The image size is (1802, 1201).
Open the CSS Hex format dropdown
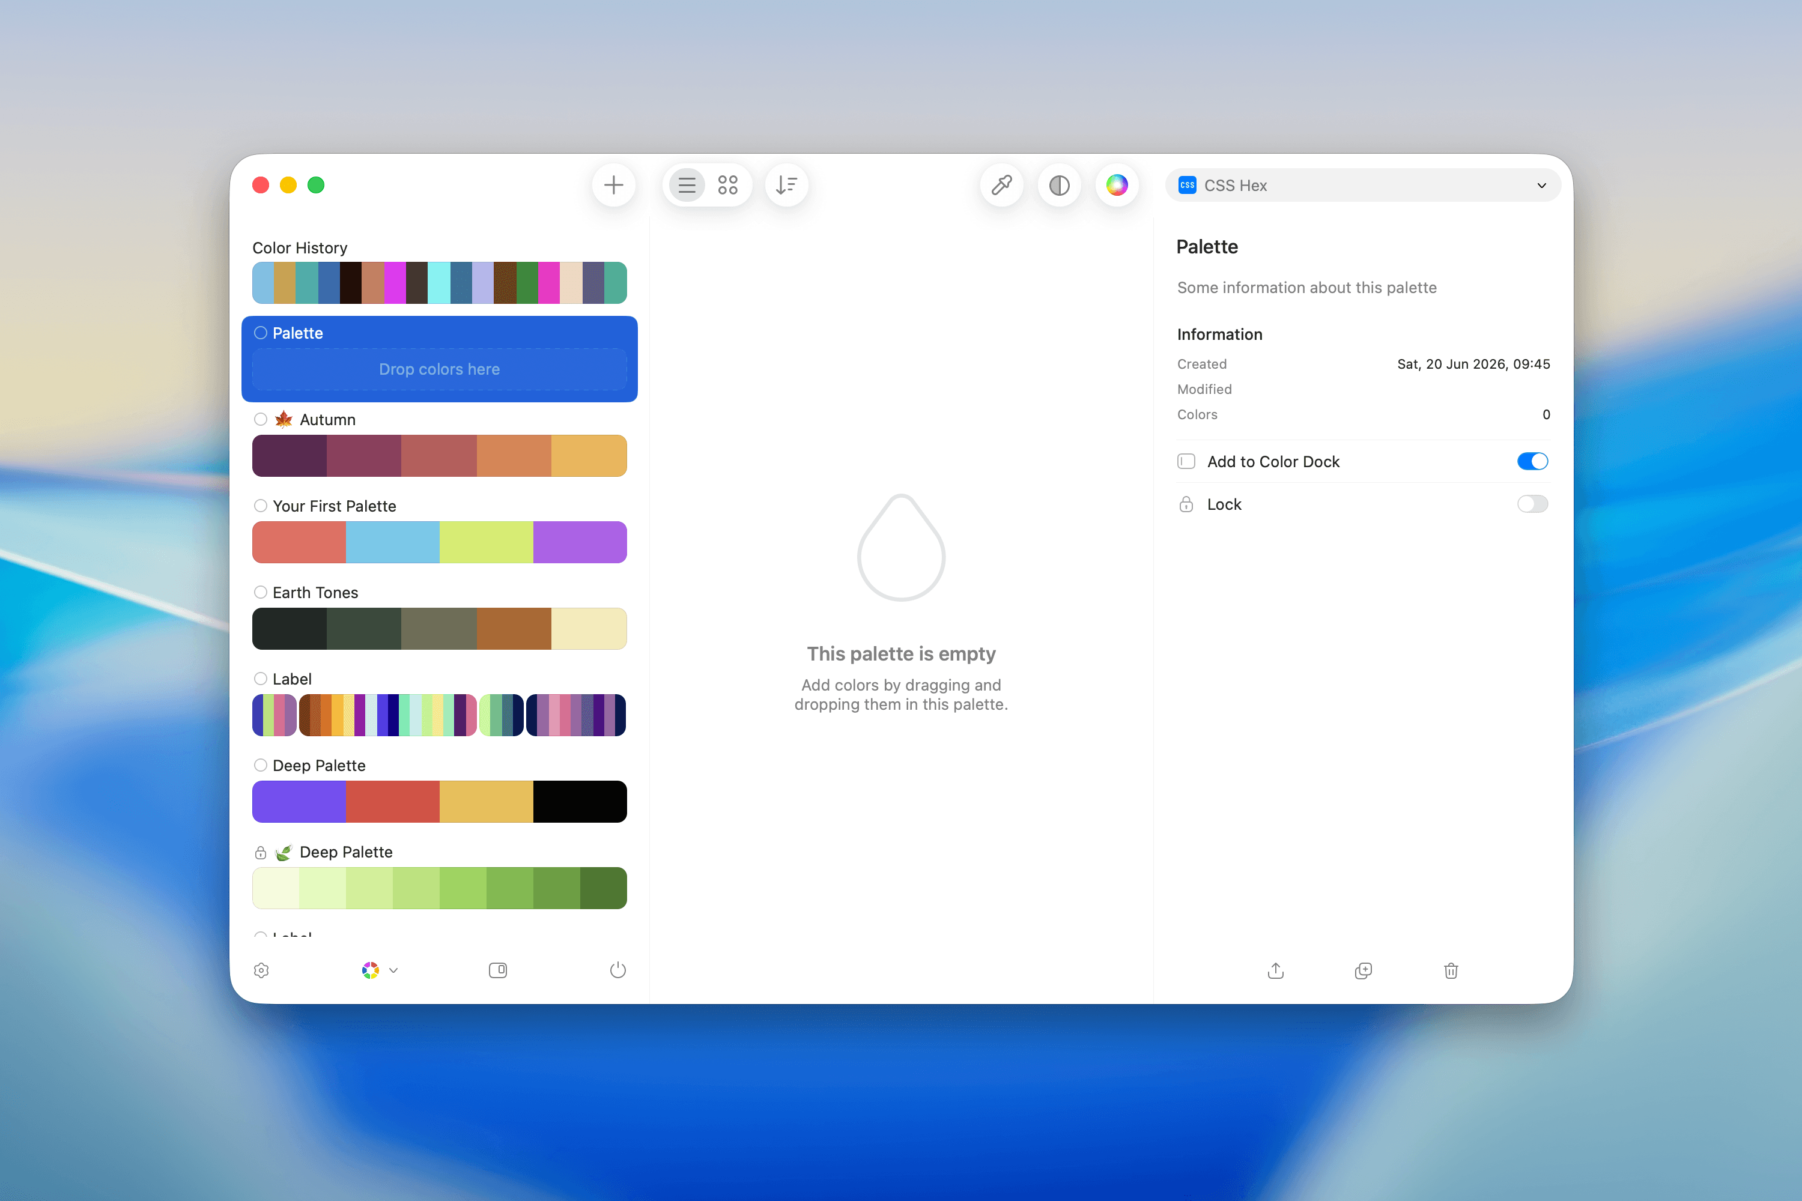tap(1362, 186)
